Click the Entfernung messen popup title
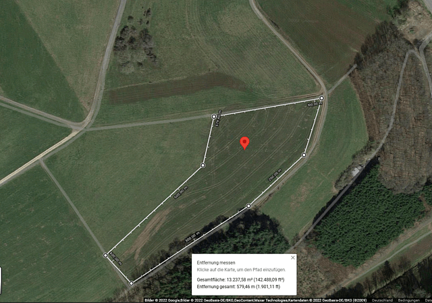This screenshot has height=303, width=432. [x=216, y=263]
